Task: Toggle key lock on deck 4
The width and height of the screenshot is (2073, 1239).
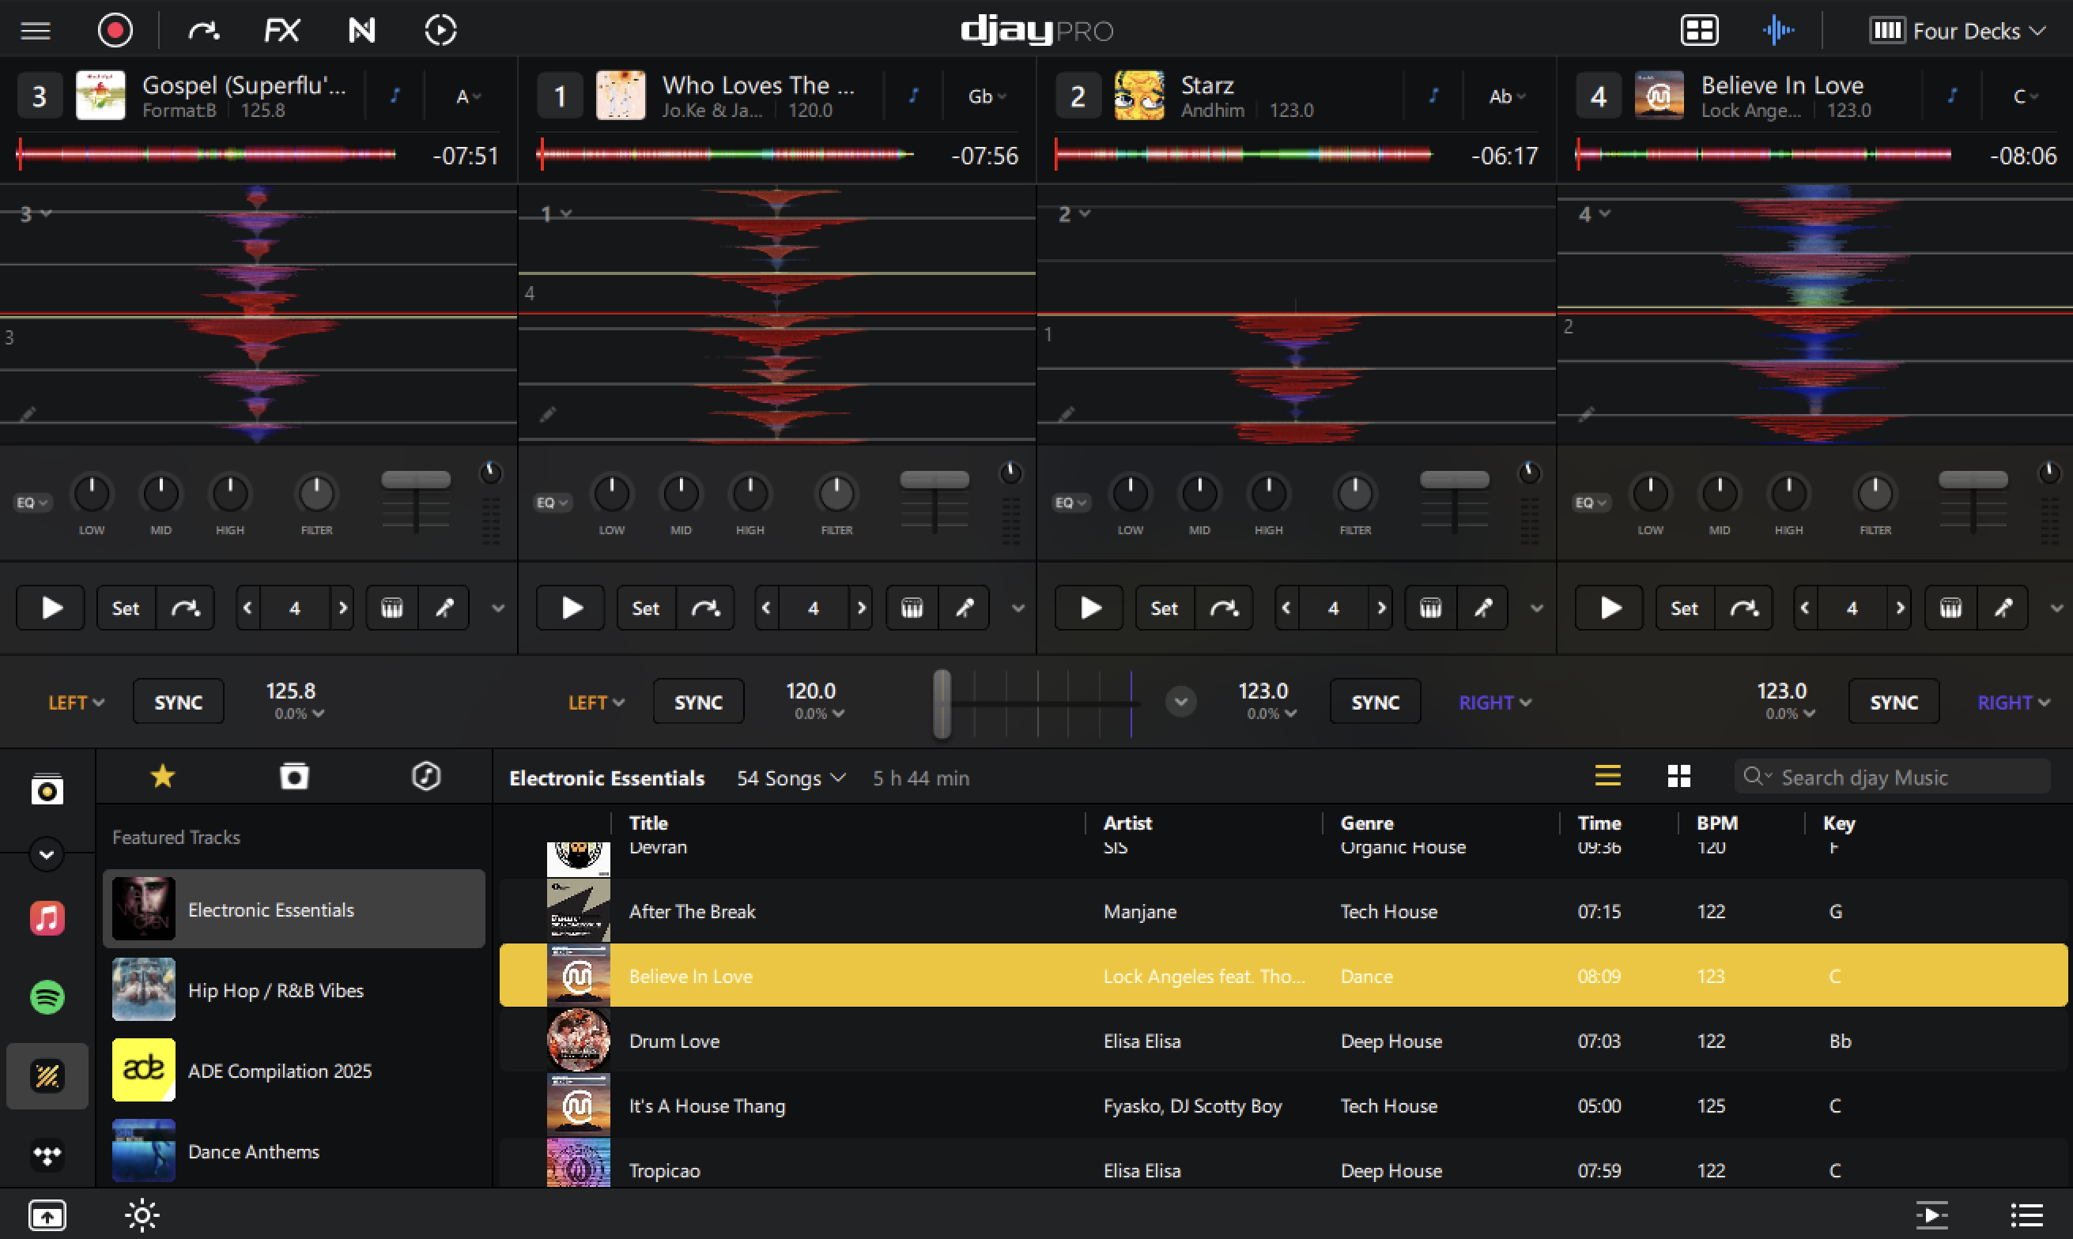Action: (1952, 96)
